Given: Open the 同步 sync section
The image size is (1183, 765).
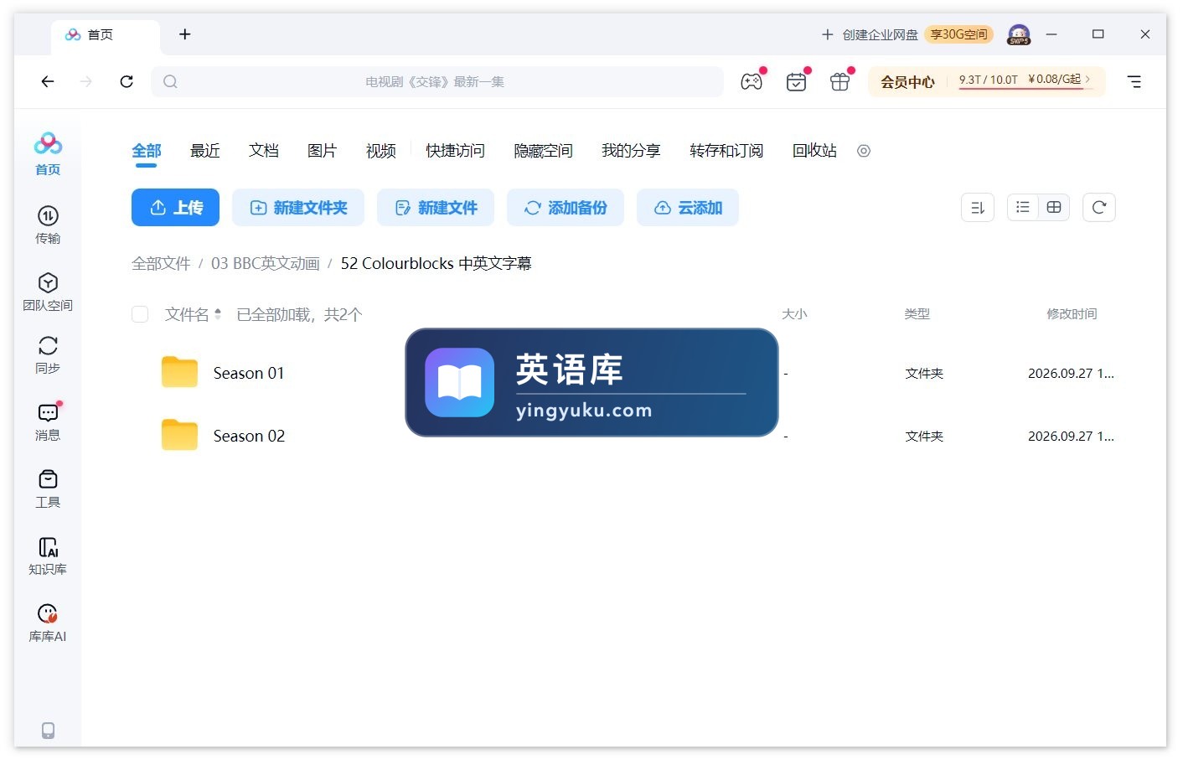Looking at the screenshot, I should [48, 354].
